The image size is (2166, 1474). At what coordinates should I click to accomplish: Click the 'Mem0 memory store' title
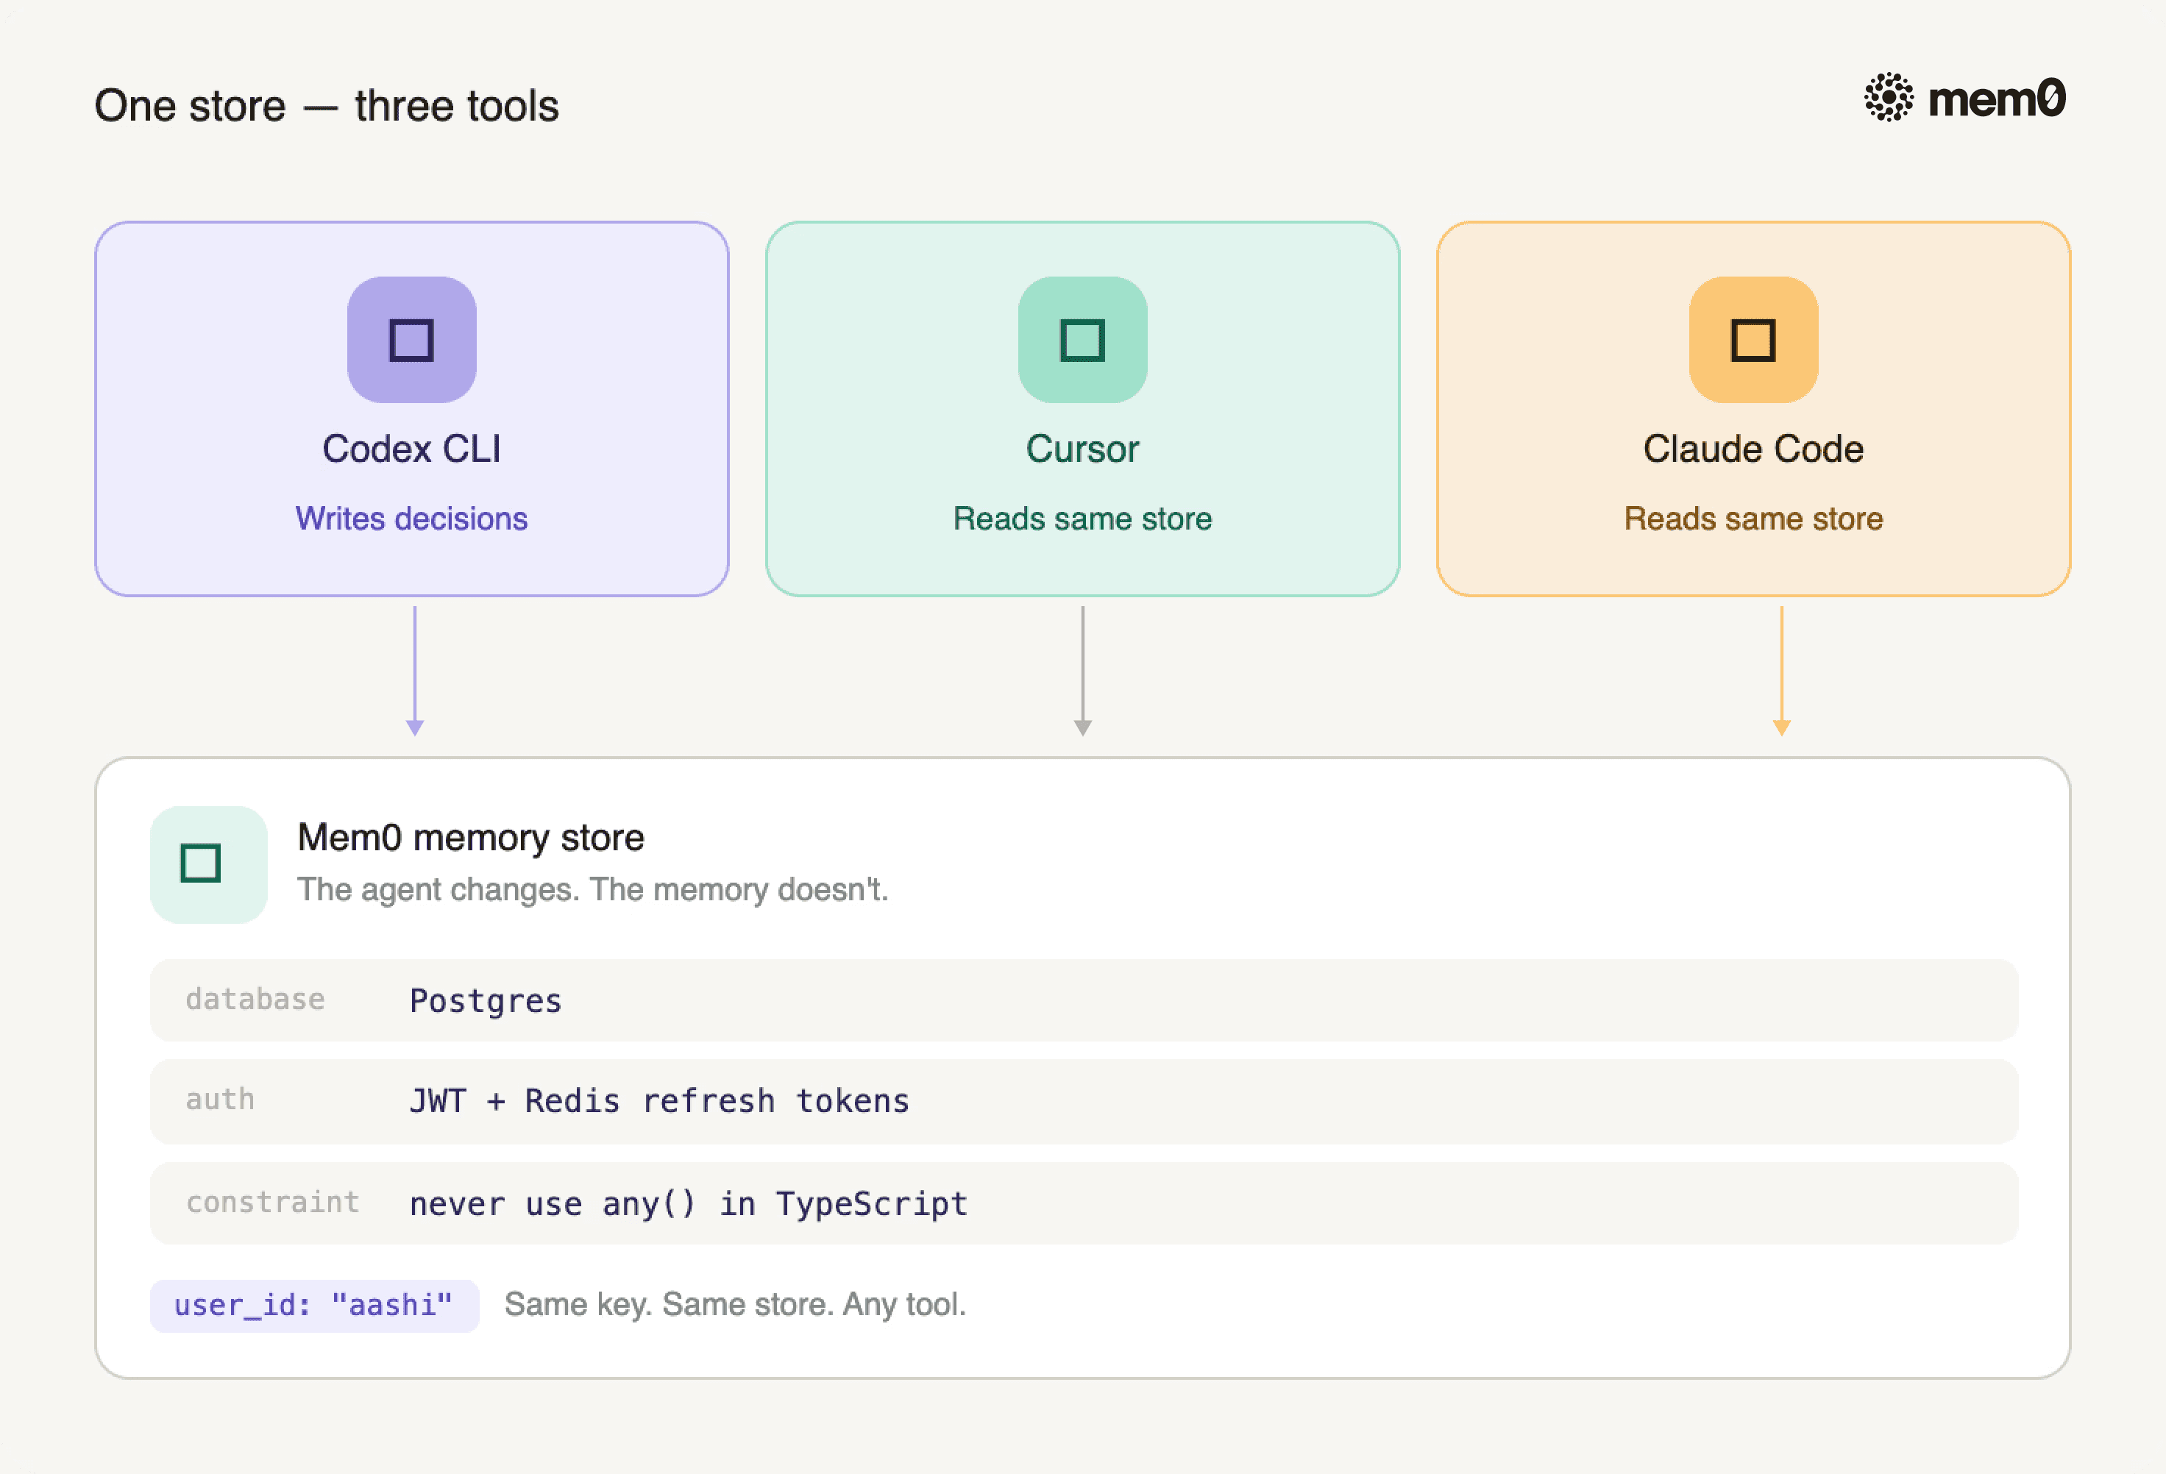[x=471, y=838]
